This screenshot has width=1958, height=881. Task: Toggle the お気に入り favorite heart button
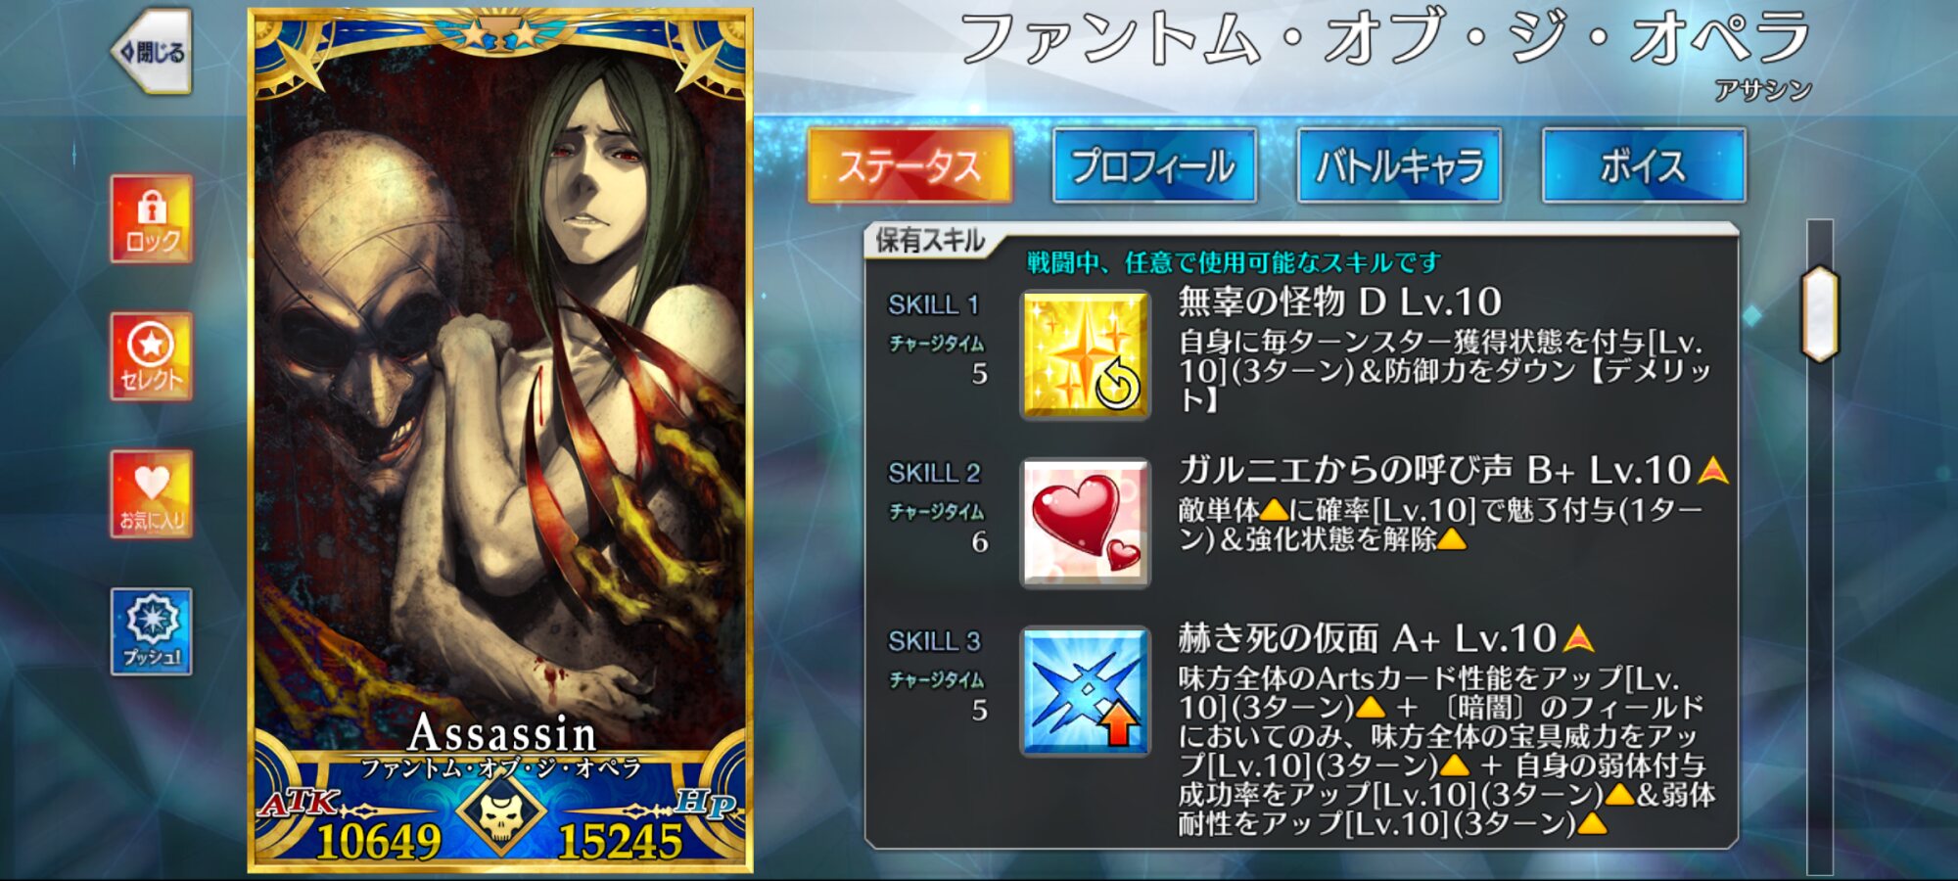[x=151, y=494]
